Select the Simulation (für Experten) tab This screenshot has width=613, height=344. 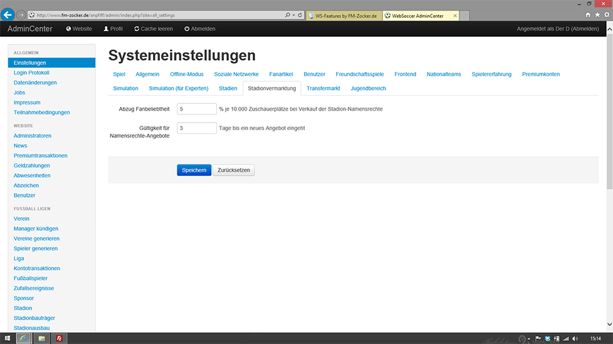tap(179, 89)
